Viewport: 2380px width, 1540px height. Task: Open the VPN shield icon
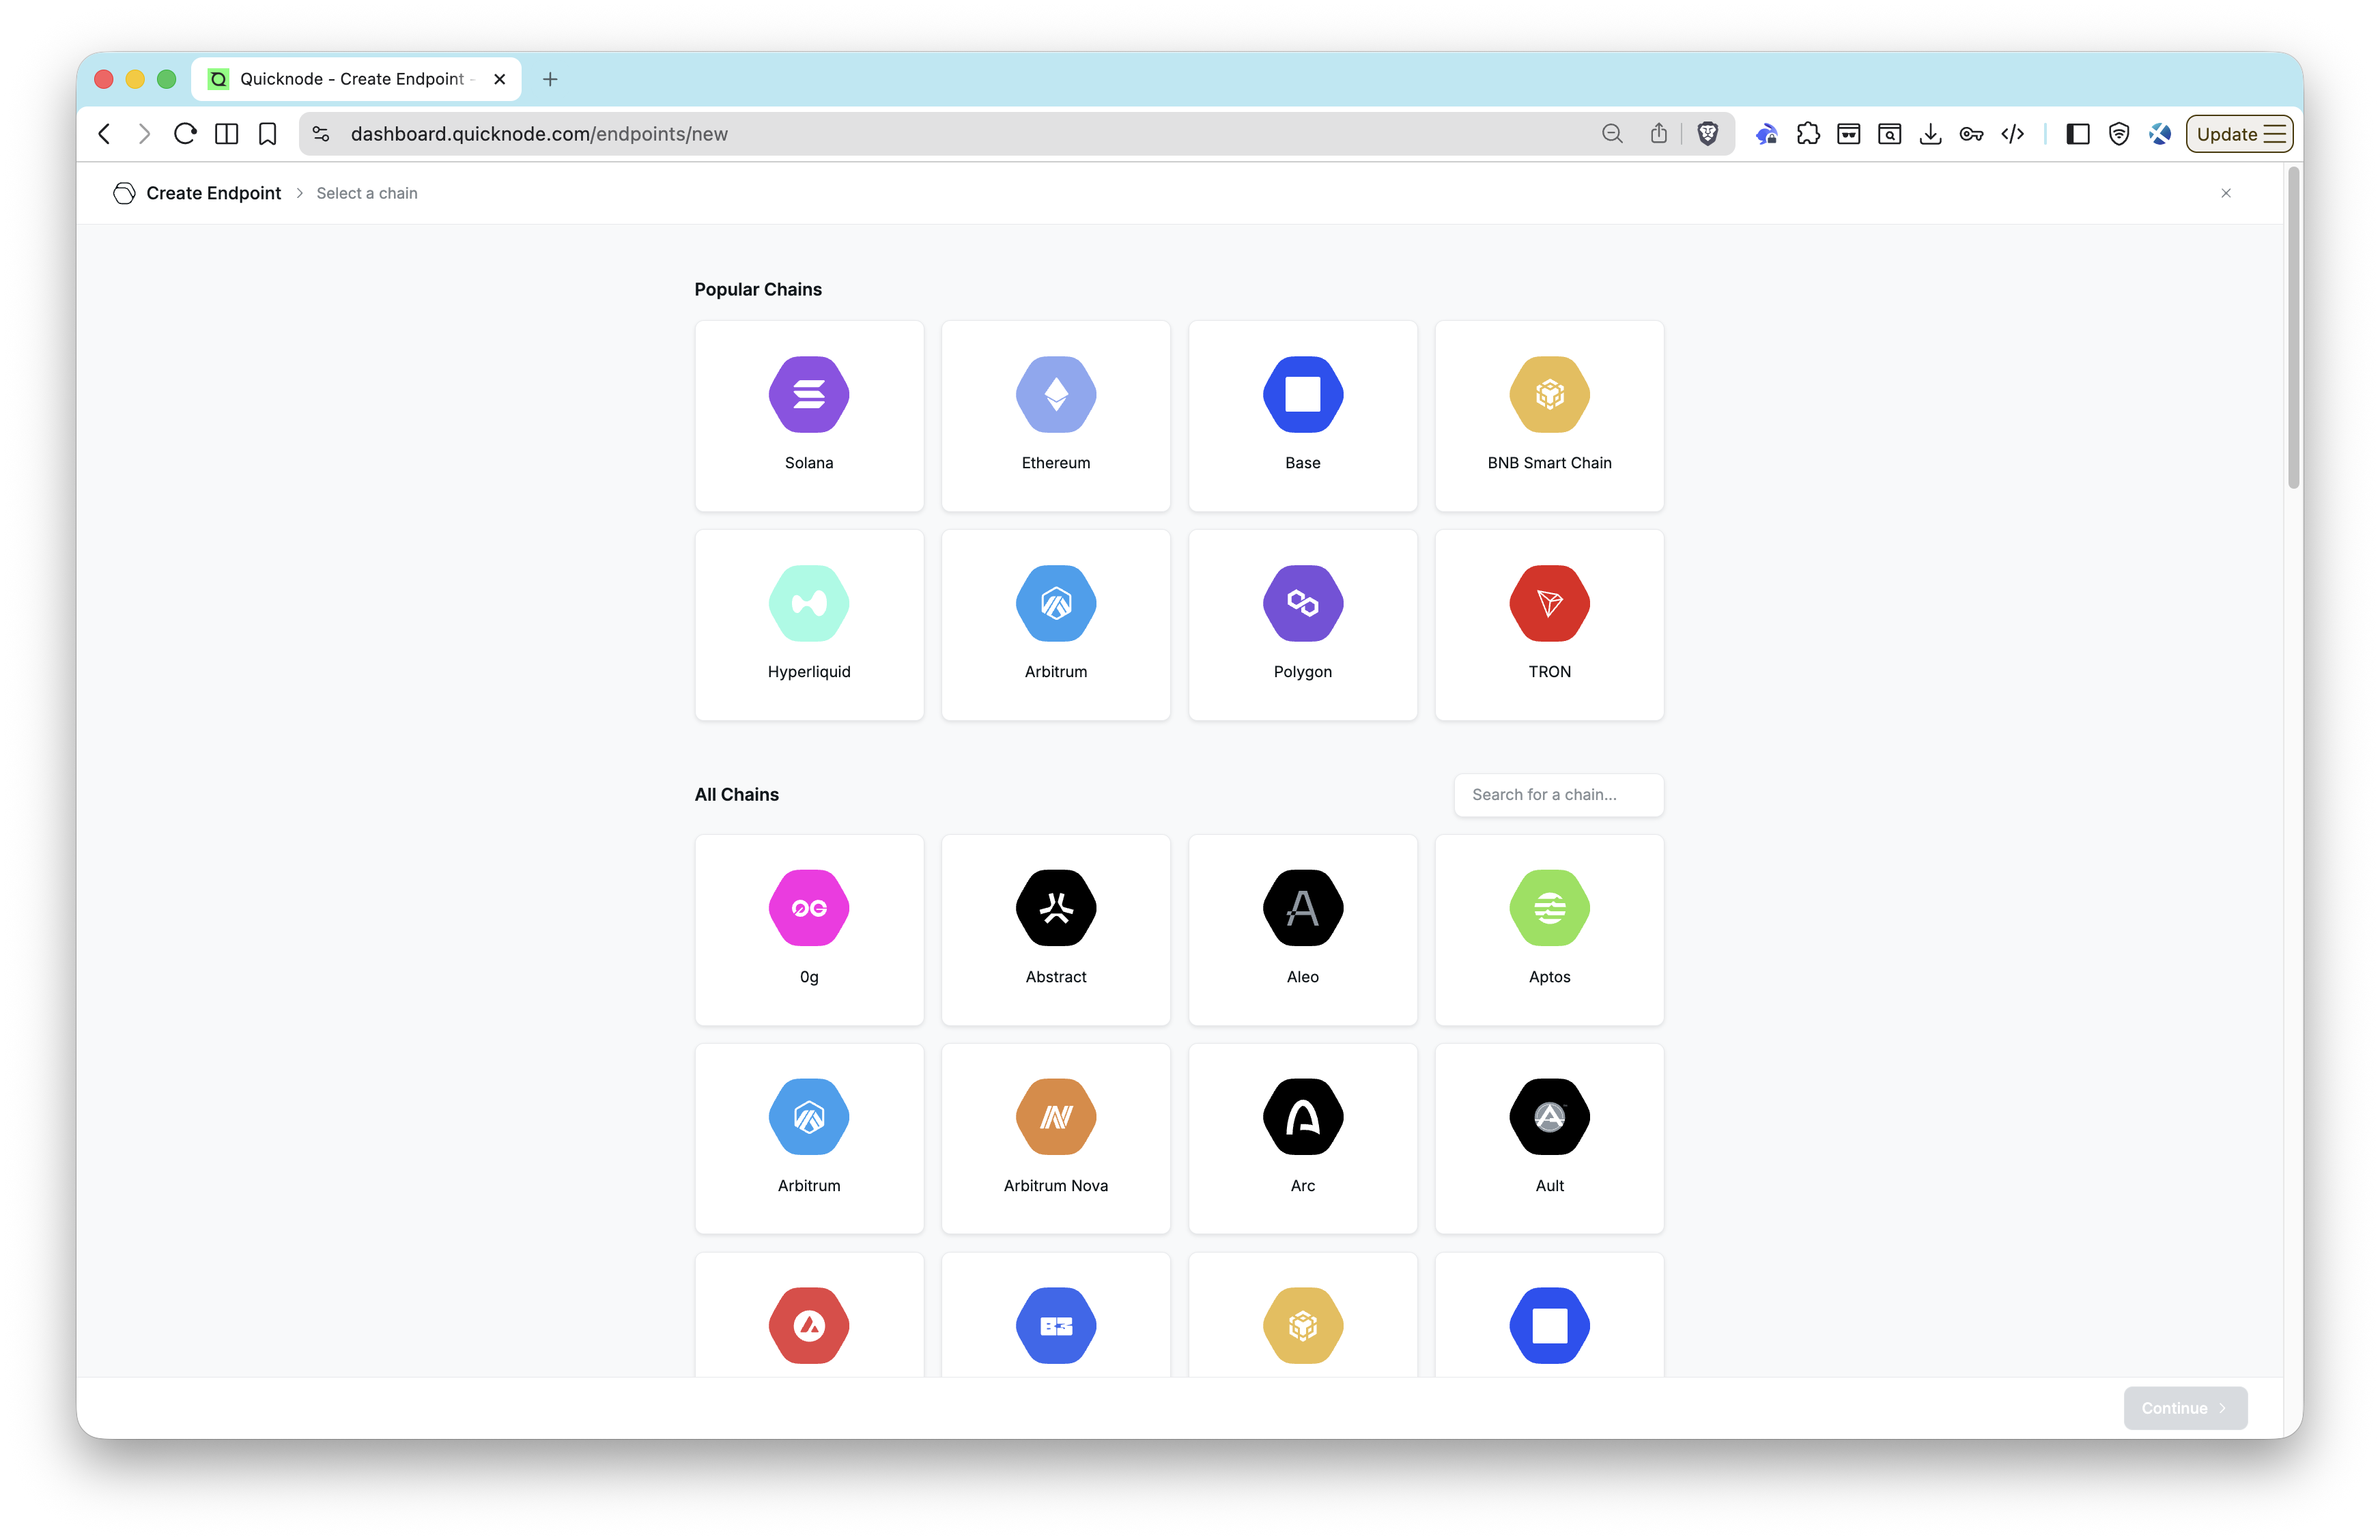click(2119, 134)
